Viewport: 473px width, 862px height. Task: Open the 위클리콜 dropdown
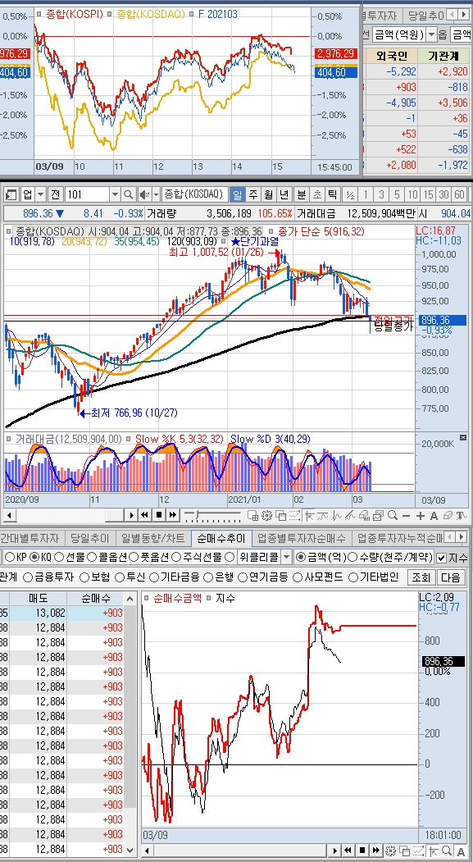pos(286,557)
